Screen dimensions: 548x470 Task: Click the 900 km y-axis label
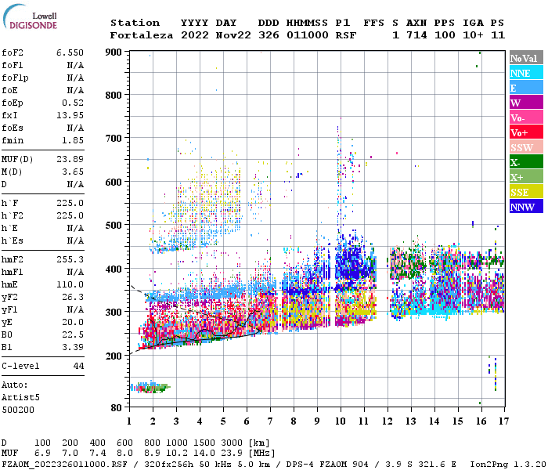[x=114, y=52]
